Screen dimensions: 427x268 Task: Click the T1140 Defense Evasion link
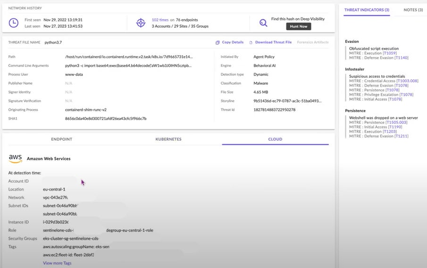(402, 57)
